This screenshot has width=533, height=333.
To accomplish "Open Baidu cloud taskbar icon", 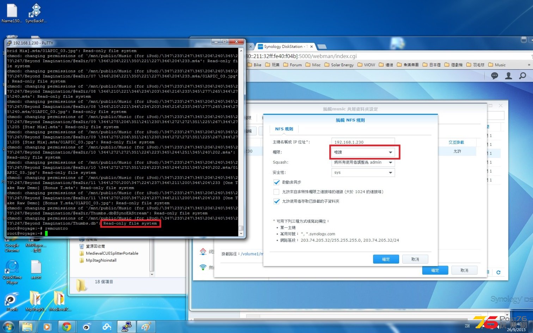I will pos(106,327).
